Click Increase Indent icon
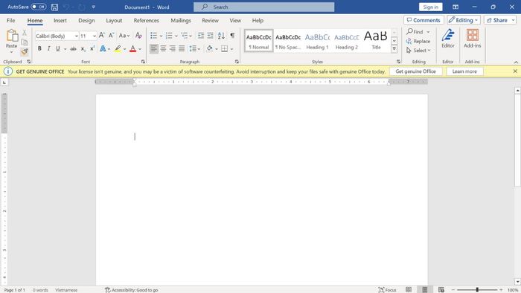 click(x=211, y=35)
